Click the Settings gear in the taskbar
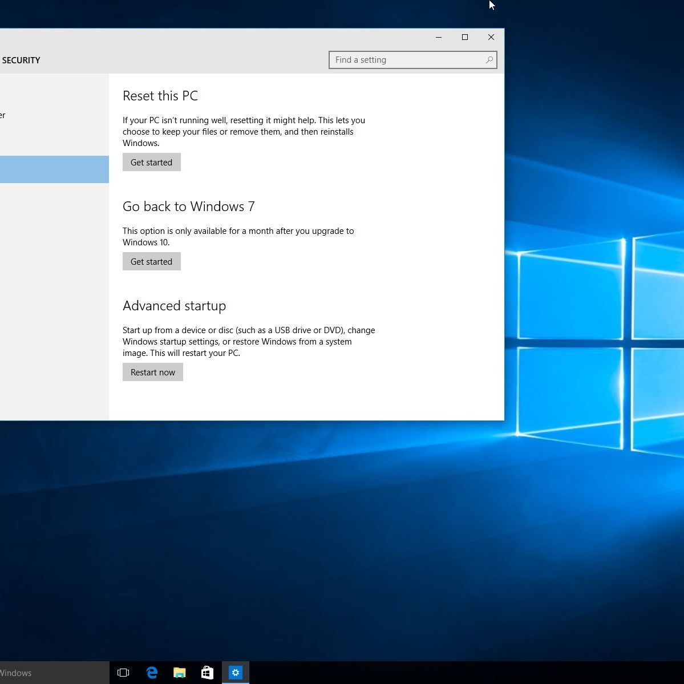The height and width of the screenshot is (684, 684). (235, 673)
